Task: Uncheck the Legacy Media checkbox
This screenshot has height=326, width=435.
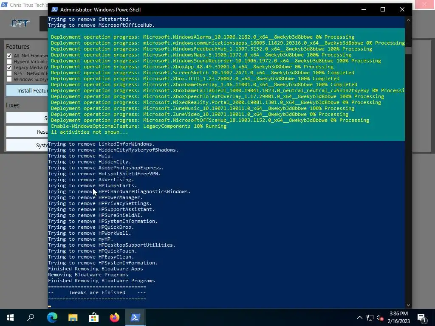Action: (9, 67)
